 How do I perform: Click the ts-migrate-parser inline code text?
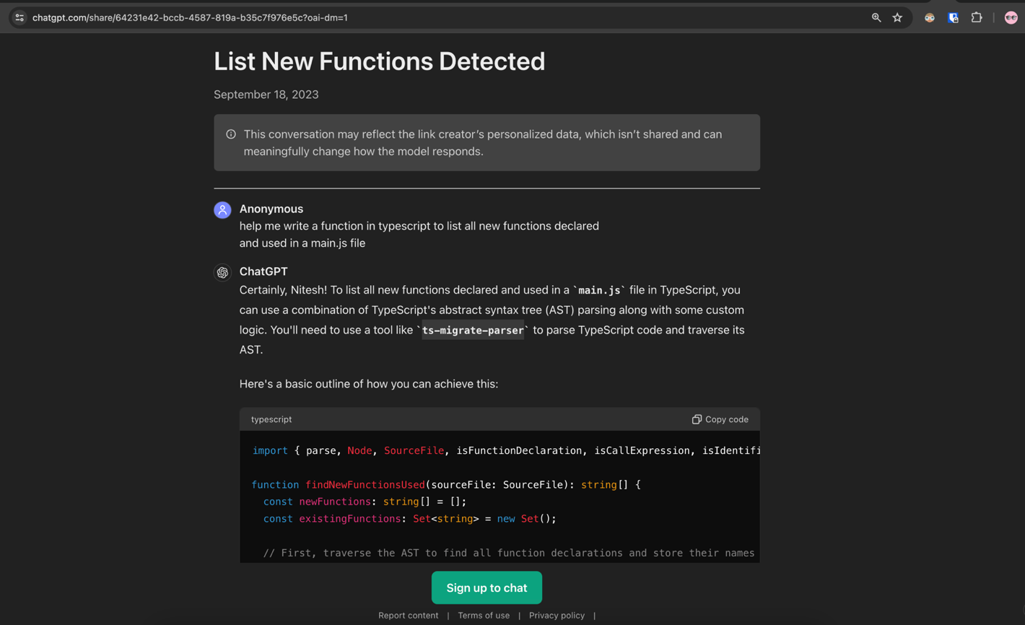pyautogui.click(x=473, y=331)
